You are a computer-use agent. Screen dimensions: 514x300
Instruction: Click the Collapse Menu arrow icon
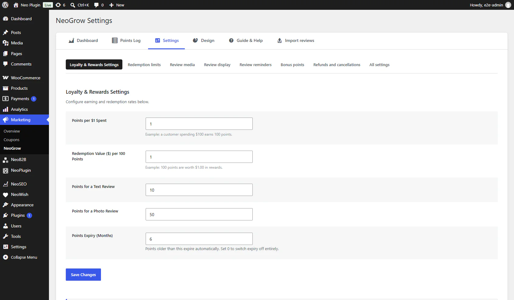click(6, 257)
